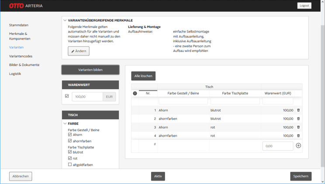Open Stammdaten section

pyautogui.click(x=19, y=25)
